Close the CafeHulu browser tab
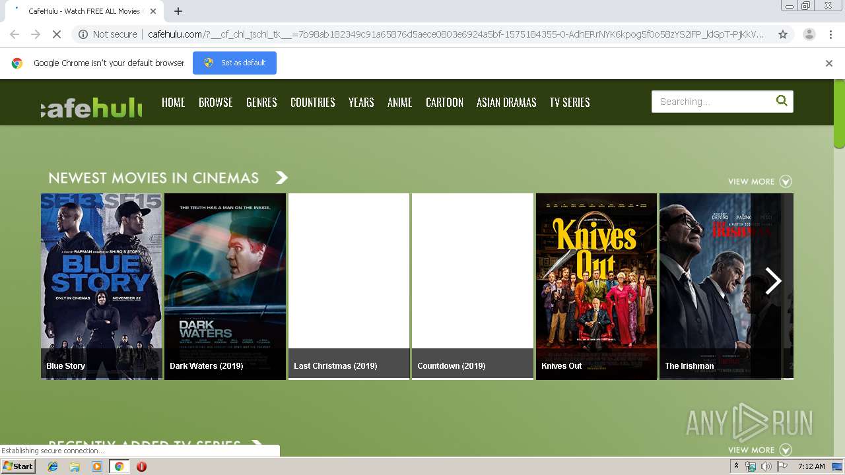 (x=153, y=11)
